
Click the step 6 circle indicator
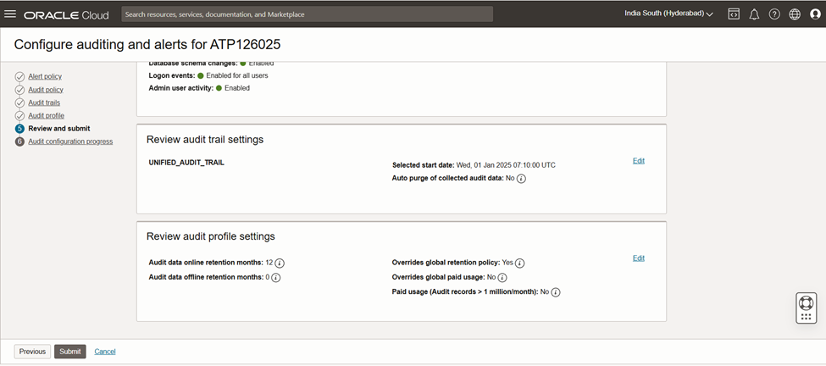point(19,141)
